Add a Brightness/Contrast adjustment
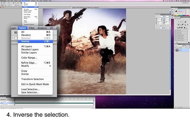190x120 pixels. (179, 22)
